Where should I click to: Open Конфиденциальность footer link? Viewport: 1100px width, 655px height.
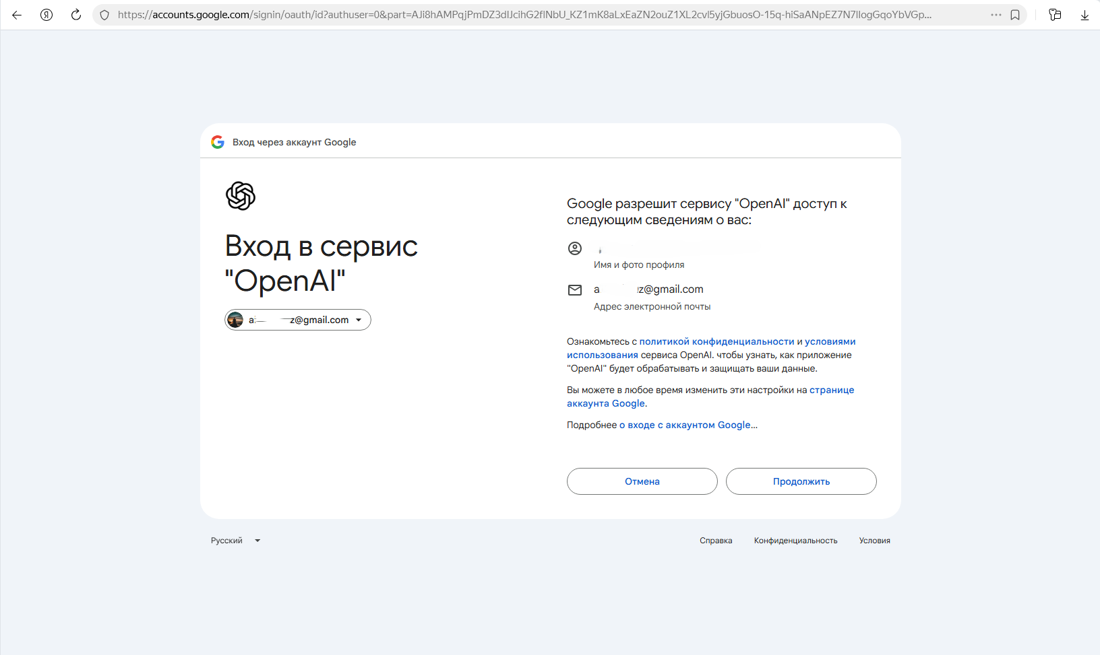coord(795,541)
